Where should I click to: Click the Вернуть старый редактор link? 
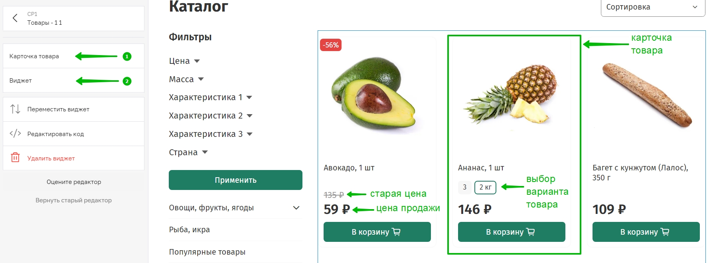click(73, 200)
